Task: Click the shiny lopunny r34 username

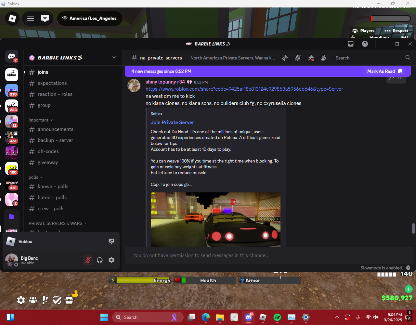Action: (165, 82)
